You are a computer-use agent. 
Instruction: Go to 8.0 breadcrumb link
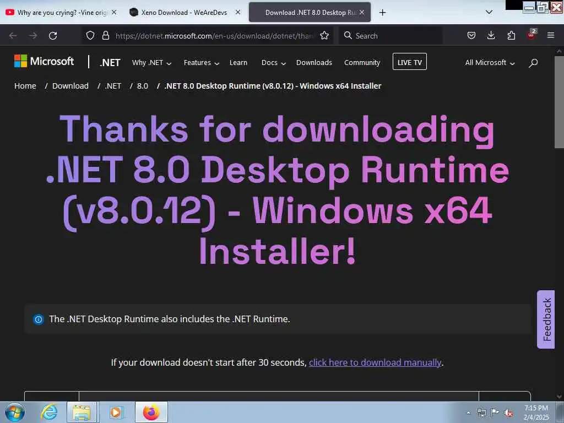[x=143, y=86]
